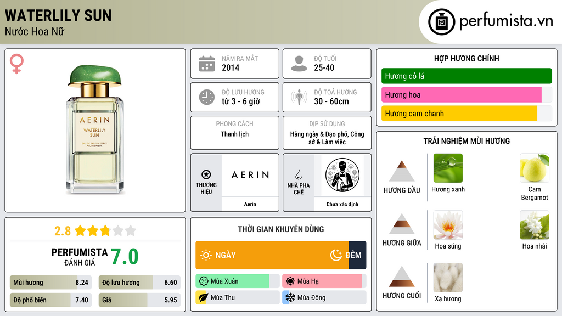Click the last grey rating star
The height and width of the screenshot is (316, 562).
(x=131, y=230)
